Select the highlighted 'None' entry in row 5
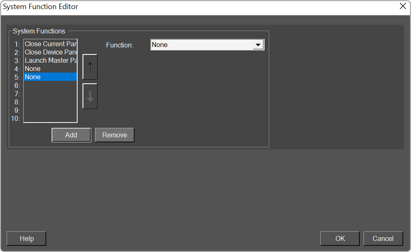Image resolution: width=411 pixels, height=252 pixels. pos(50,77)
